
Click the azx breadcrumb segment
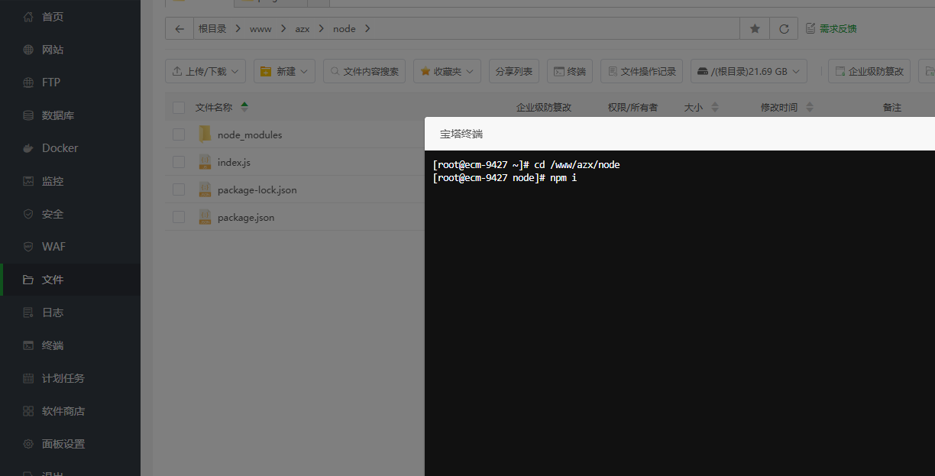302,28
